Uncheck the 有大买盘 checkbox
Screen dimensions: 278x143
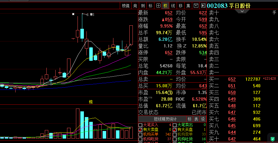coord(174,130)
